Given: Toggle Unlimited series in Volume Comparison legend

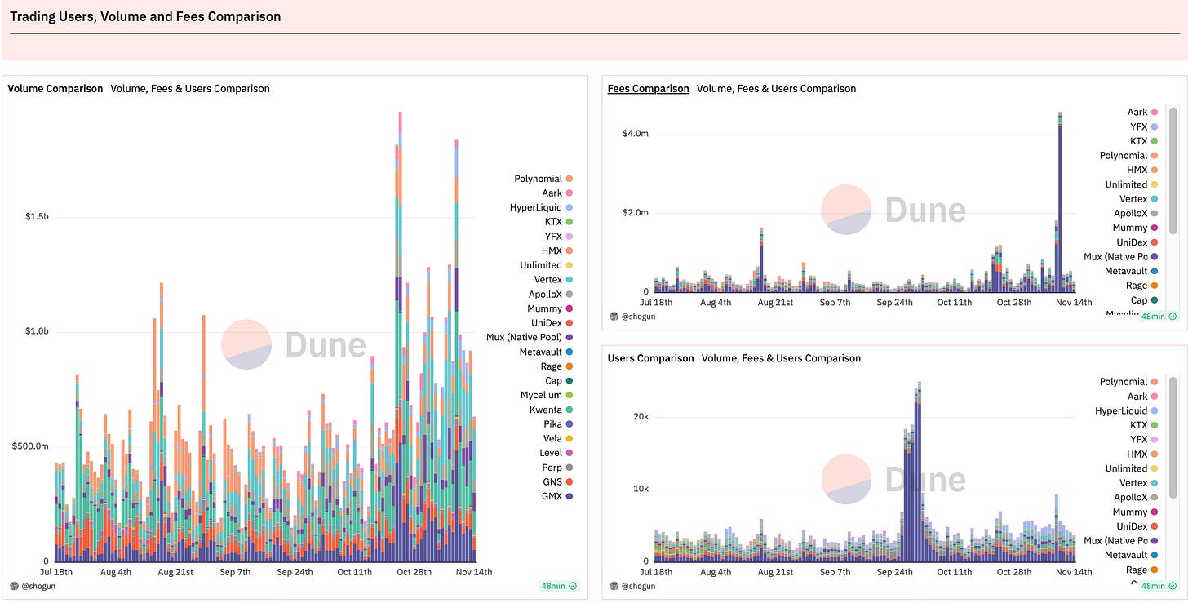Looking at the screenshot, I should (x=547, y=265).
